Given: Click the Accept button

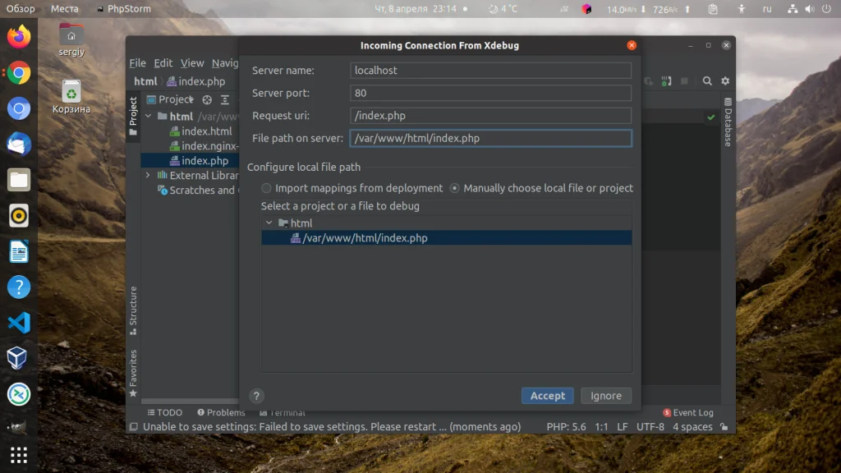Looking at the screenshot, I should (547, 395).
